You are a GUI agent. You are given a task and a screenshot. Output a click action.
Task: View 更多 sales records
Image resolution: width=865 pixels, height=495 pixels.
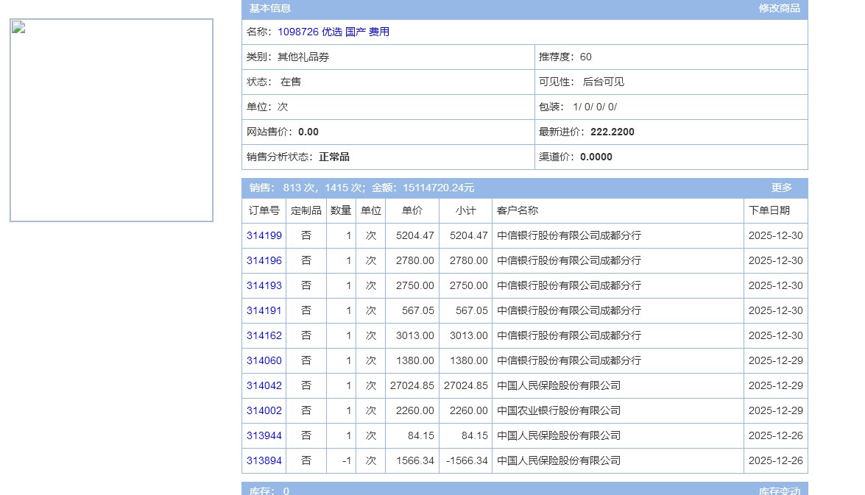point(781,188)
